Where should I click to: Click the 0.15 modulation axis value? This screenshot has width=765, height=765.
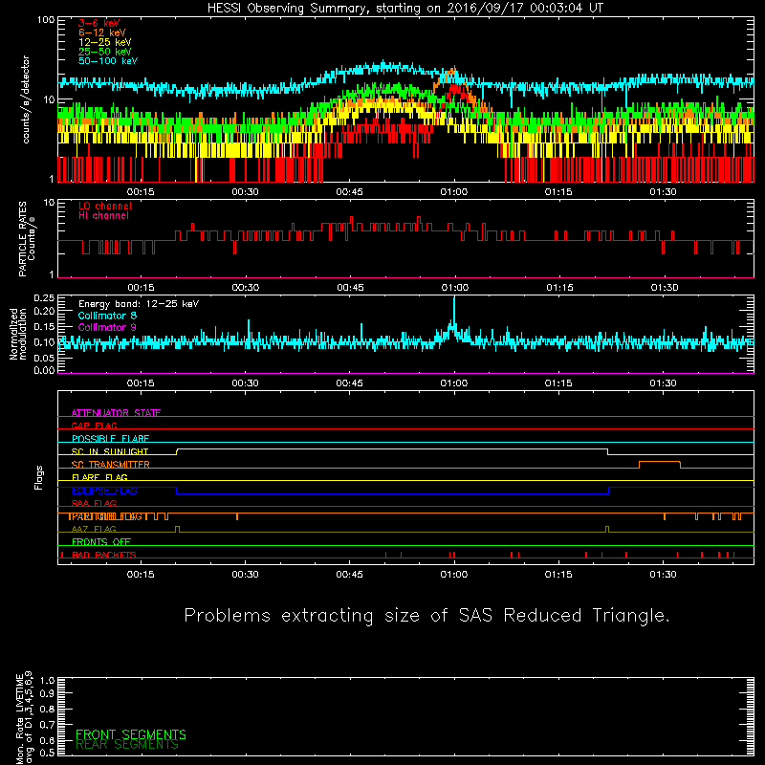(x=44, y=327)
